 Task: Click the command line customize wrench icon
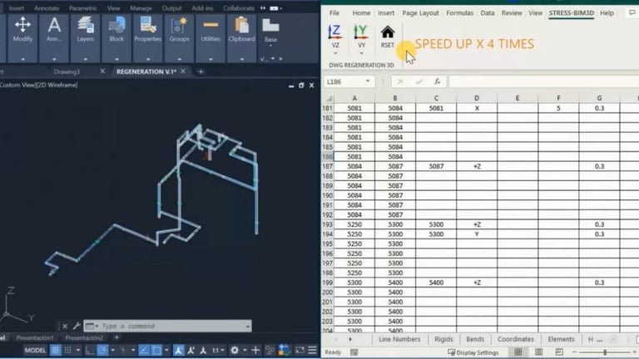click(x=77, y=326)
